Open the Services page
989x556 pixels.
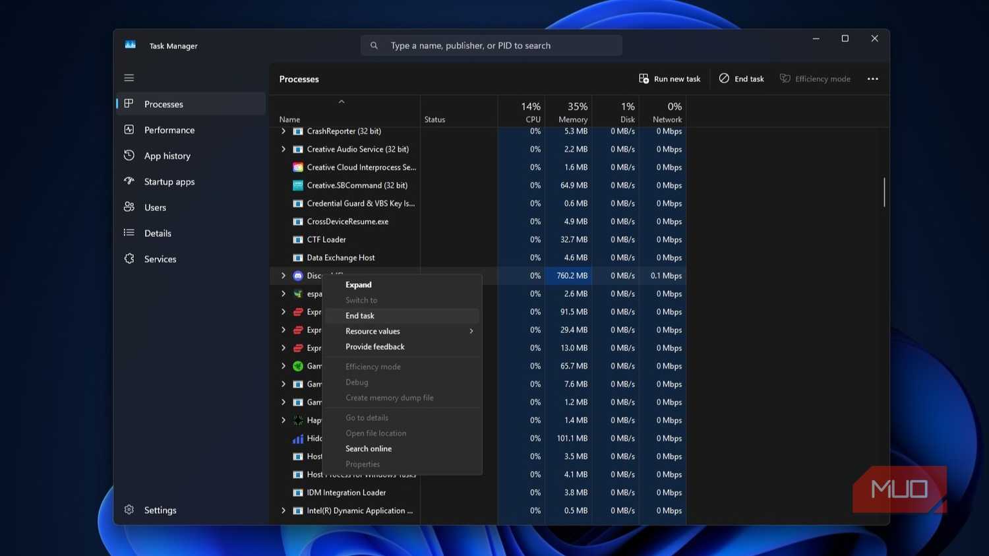[x=191, y=259]
